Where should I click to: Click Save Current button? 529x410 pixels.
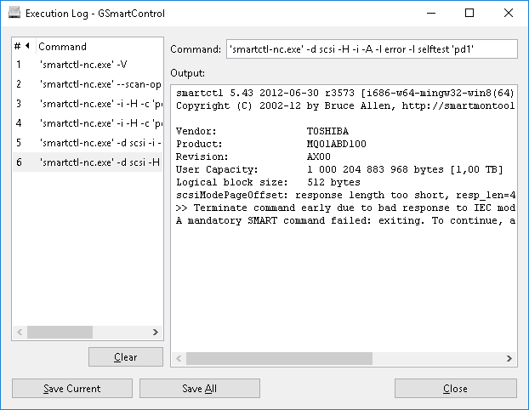tap(71, 389)
